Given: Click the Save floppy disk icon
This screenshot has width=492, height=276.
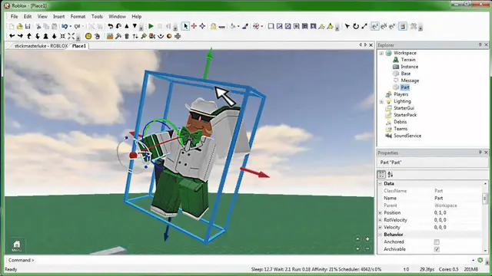Looking at the screenshot, I should pyautogui.click(x=28, y=27).
